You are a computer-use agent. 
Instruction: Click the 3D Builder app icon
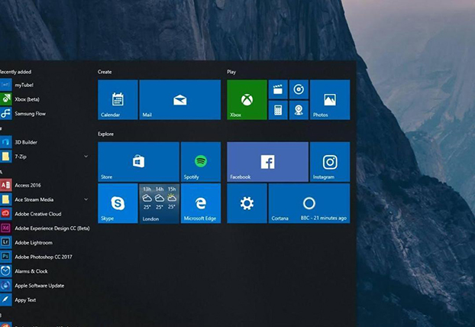tap(6, 142)
